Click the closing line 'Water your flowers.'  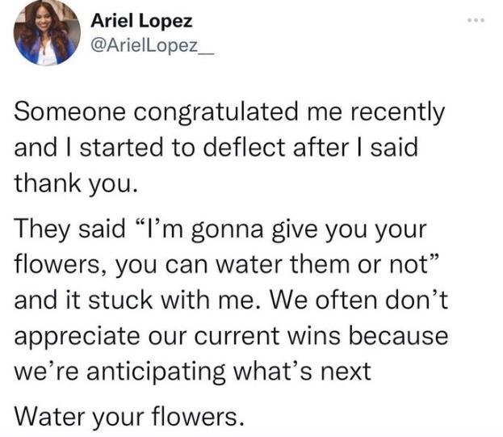point(129,418)
